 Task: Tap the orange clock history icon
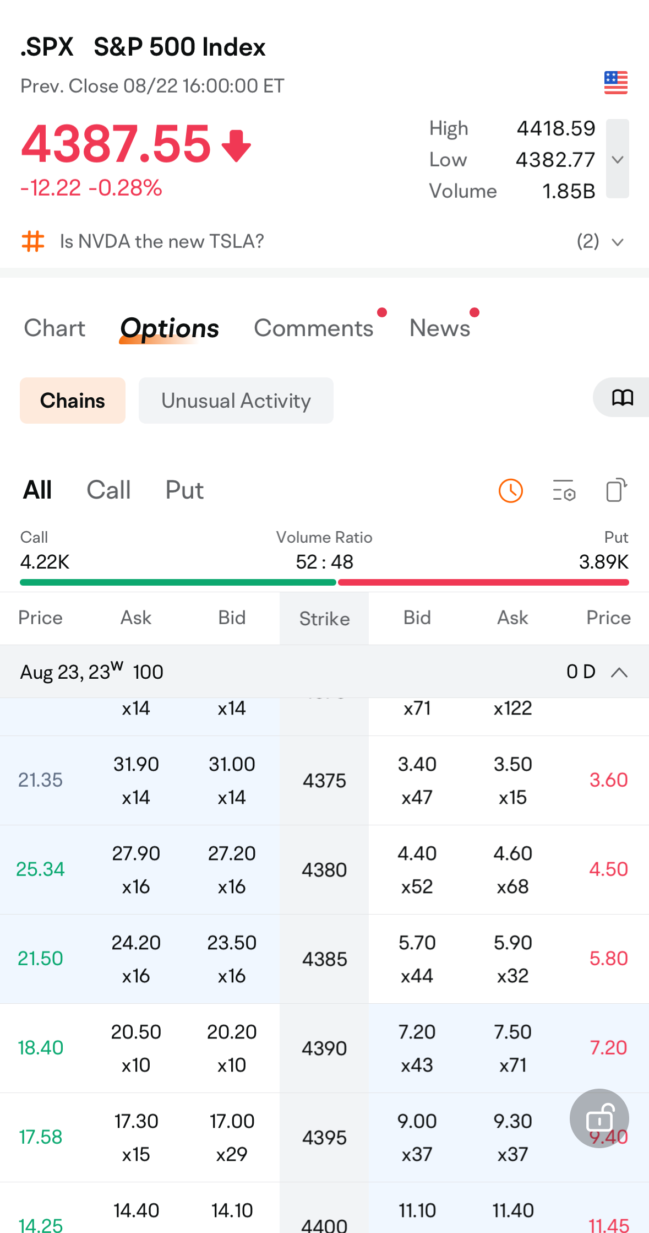click(510, 490)
